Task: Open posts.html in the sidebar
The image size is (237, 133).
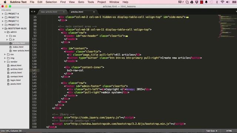Action: [16, 84]
